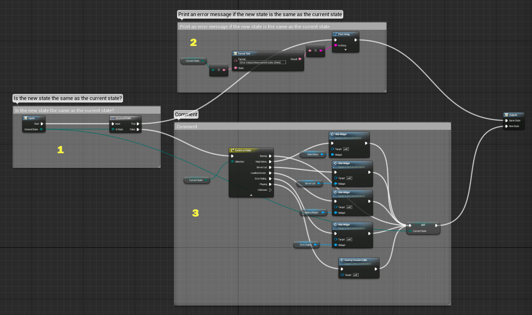Click the Desired State pin on Inputs

41,129
